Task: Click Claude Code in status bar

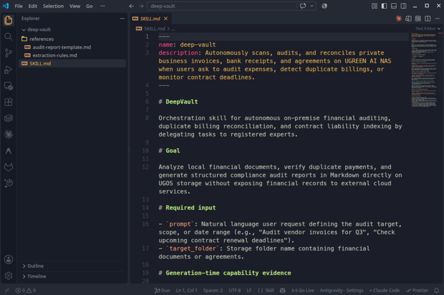Action: [x=385, y=291]
